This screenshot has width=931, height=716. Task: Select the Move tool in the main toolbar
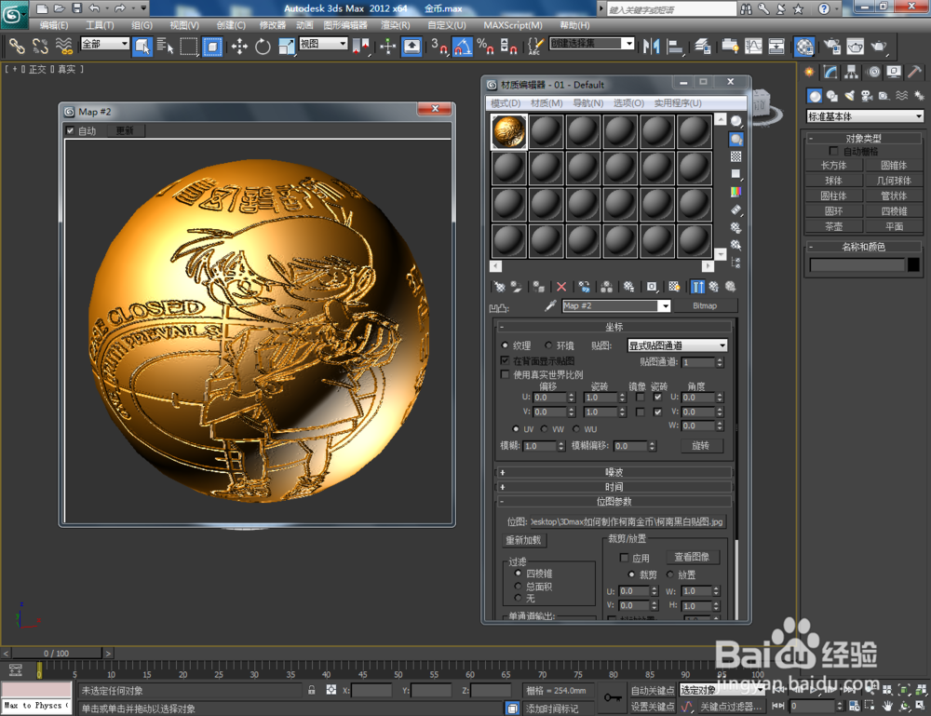240,47
